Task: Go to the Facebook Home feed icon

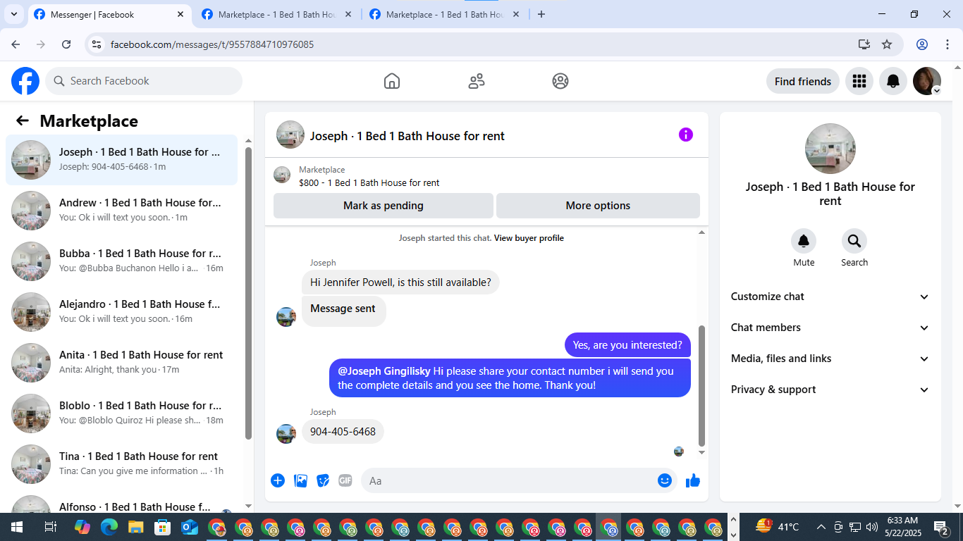Action: click(392, 81)
